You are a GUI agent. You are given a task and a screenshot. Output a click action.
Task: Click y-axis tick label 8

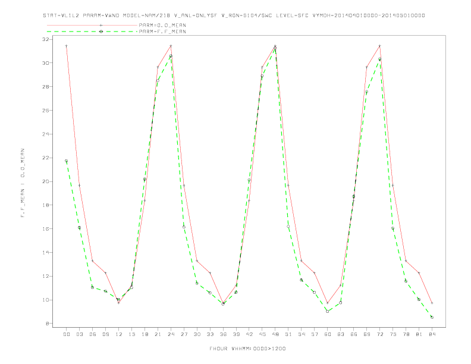coord(48,324)
